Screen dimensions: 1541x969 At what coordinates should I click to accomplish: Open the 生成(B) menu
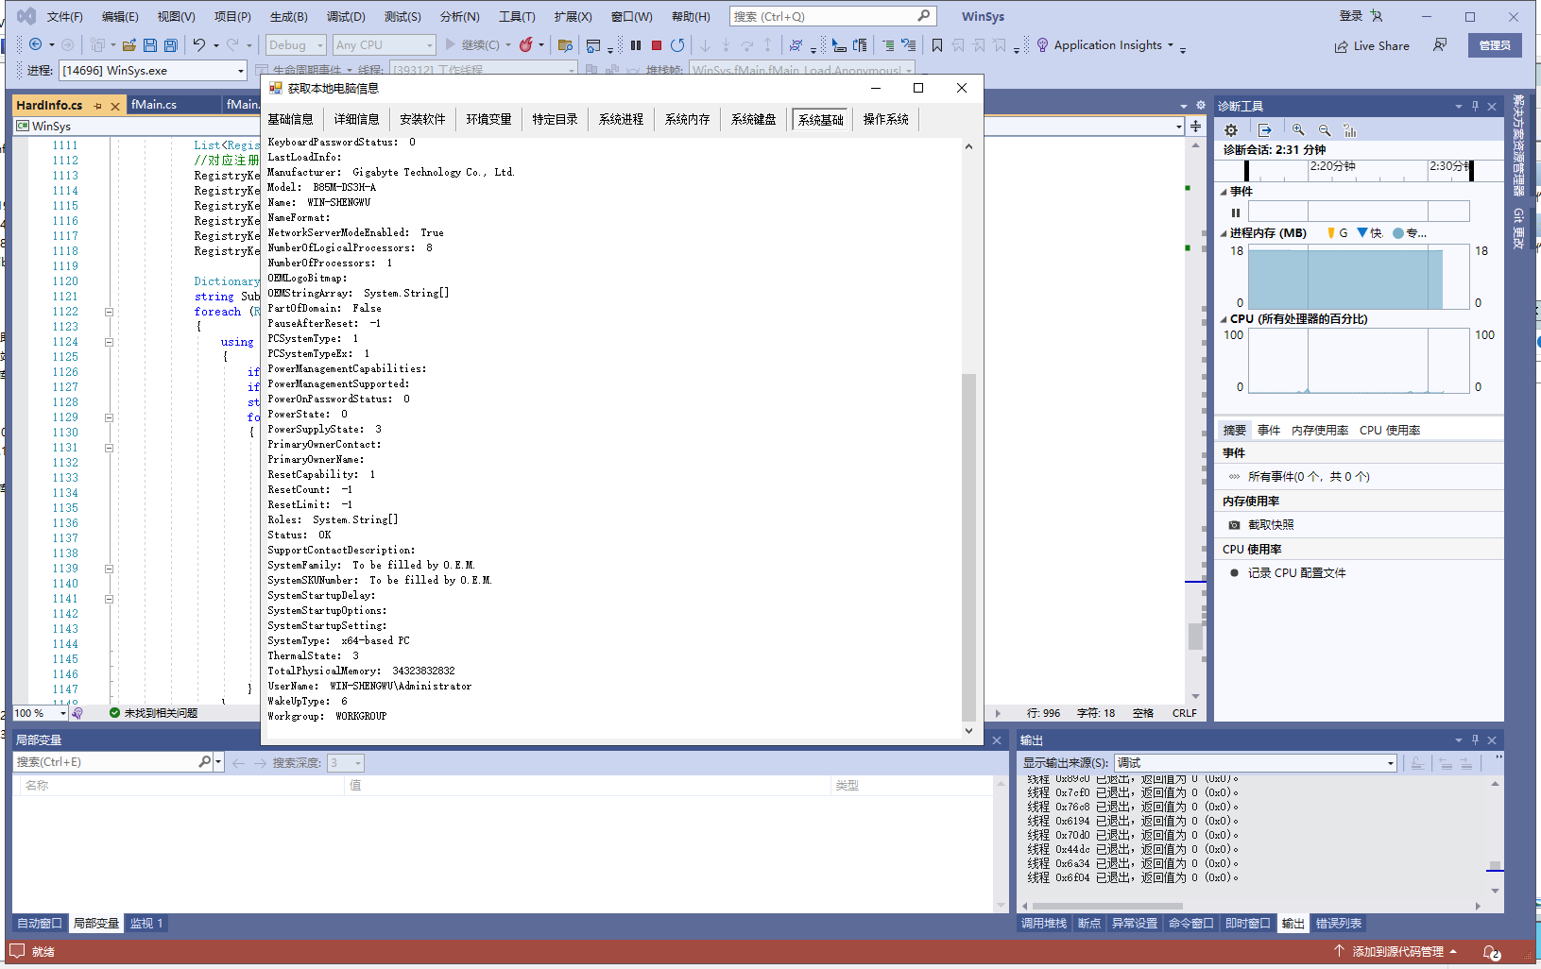coord(289,16)
